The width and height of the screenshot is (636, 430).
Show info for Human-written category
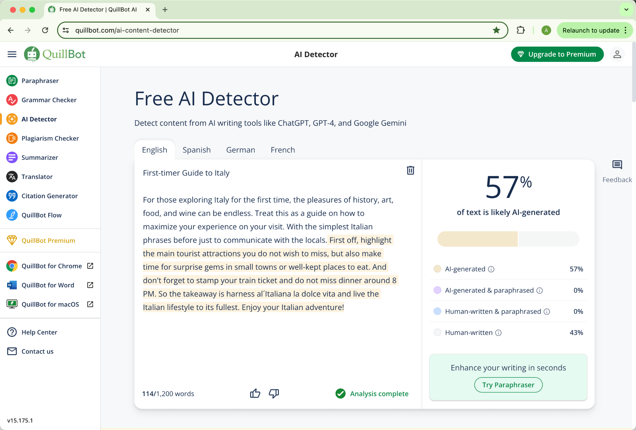(498, 333)
